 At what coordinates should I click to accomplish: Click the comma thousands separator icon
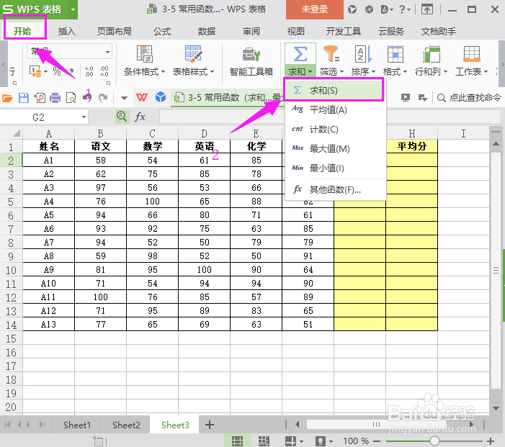click(x=71, y=72)
